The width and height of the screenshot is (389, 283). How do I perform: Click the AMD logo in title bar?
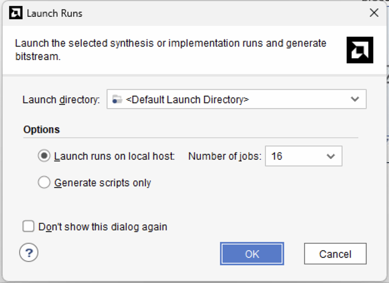[16, 13]
